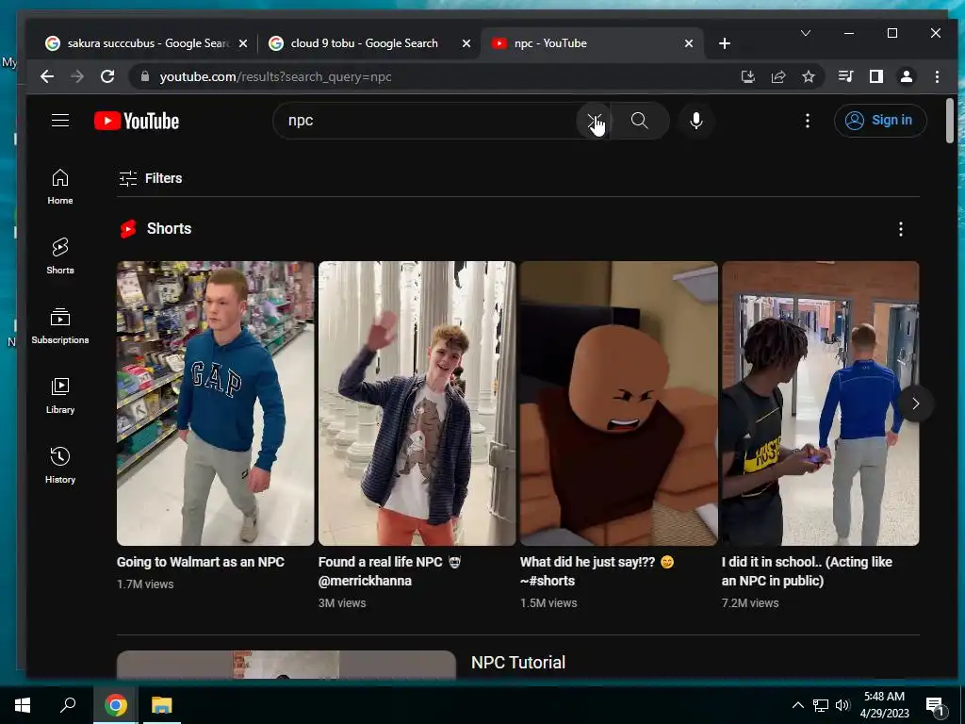Open 'Going to Walmart as an NPC' thumbnail

pyautogui.click(x=216, y=403)
